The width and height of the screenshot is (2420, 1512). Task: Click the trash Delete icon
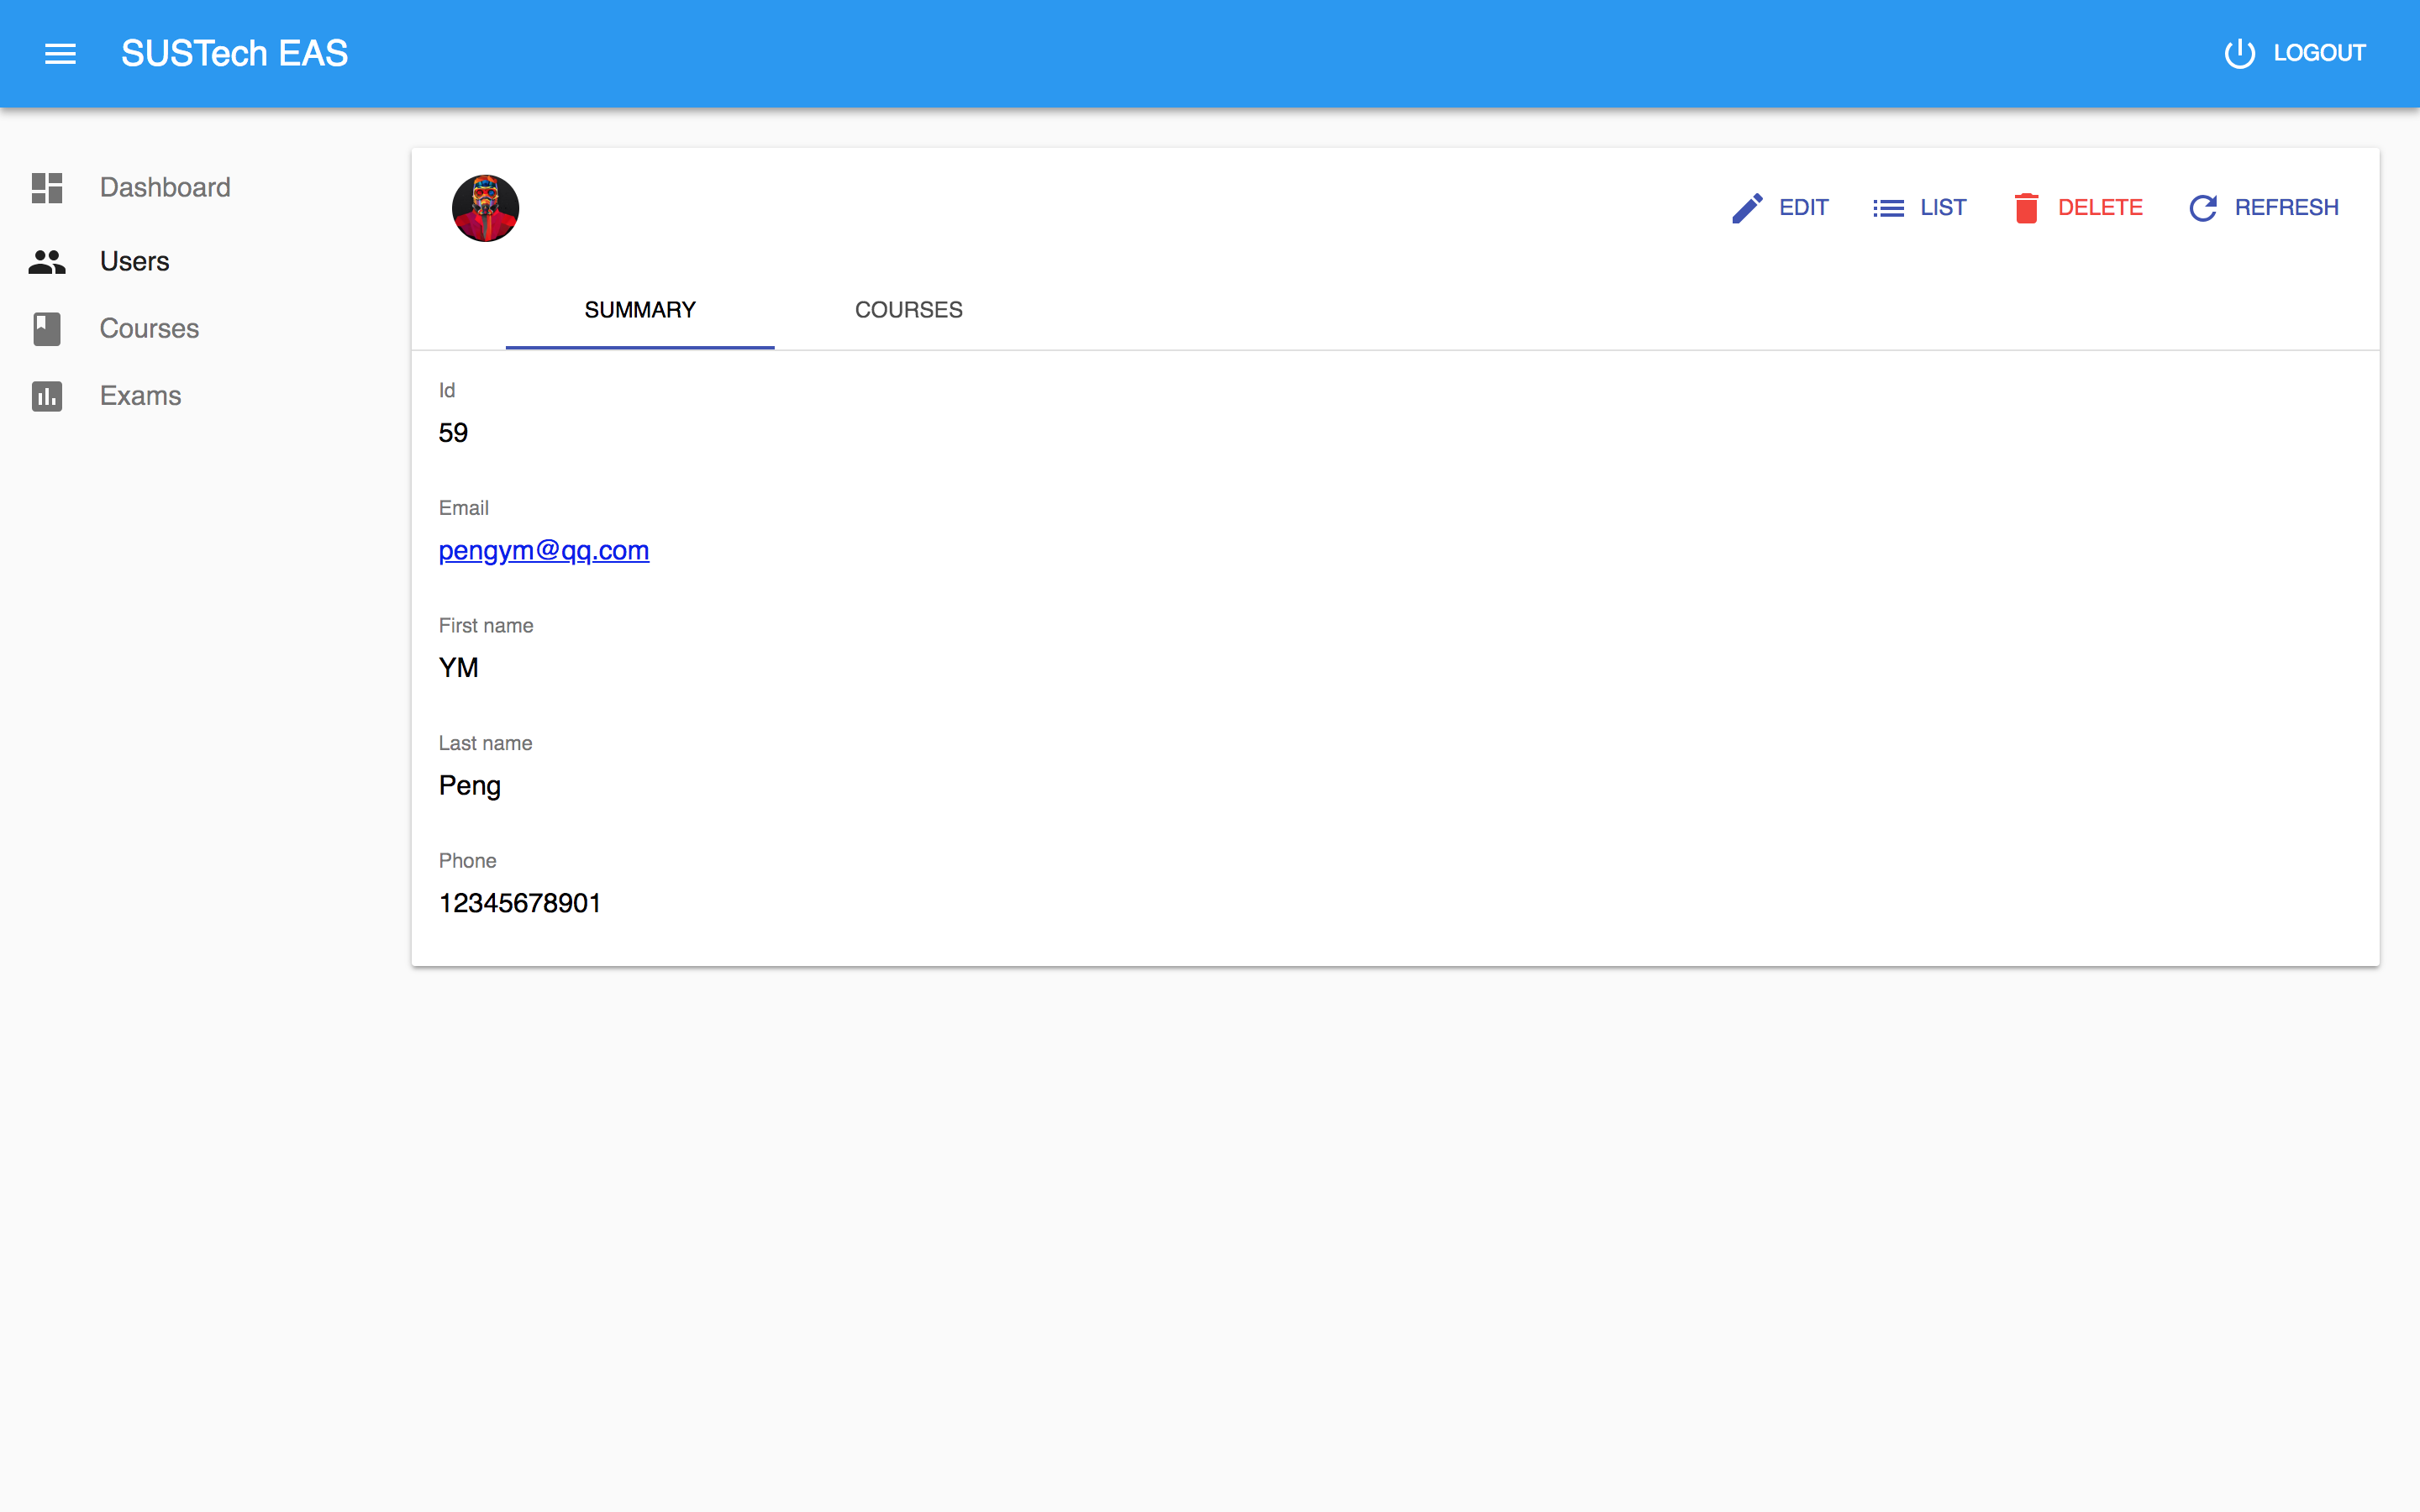click(2026, 208)
